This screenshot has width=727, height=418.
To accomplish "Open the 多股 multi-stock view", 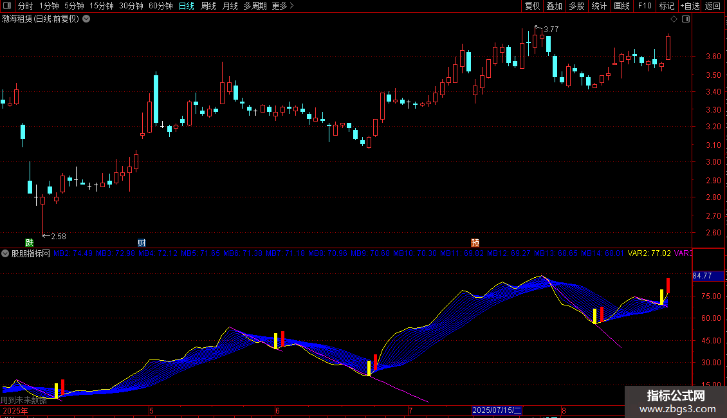I will [x=577, y=6].
